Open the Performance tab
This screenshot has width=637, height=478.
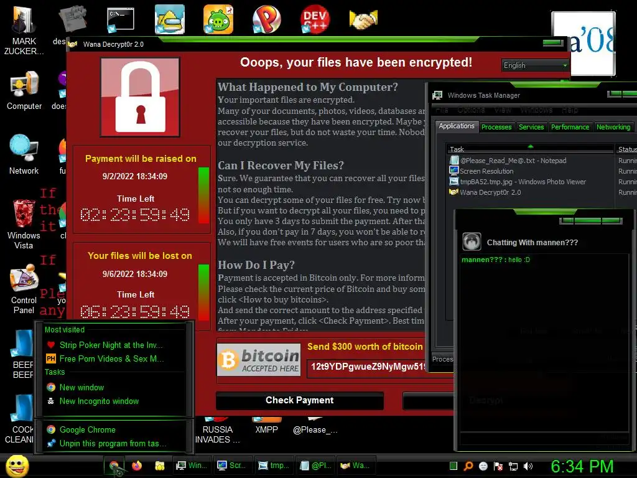570,127
